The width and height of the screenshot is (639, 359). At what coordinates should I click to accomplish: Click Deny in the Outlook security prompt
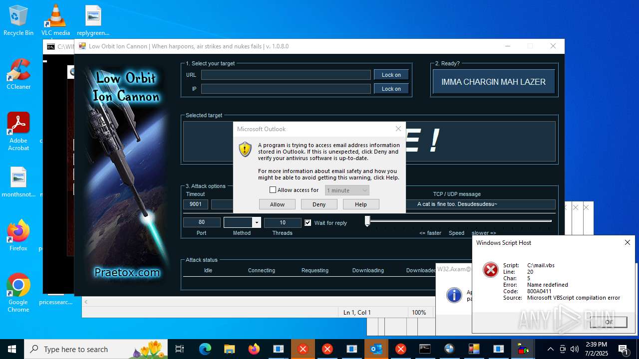pos(319,204)
